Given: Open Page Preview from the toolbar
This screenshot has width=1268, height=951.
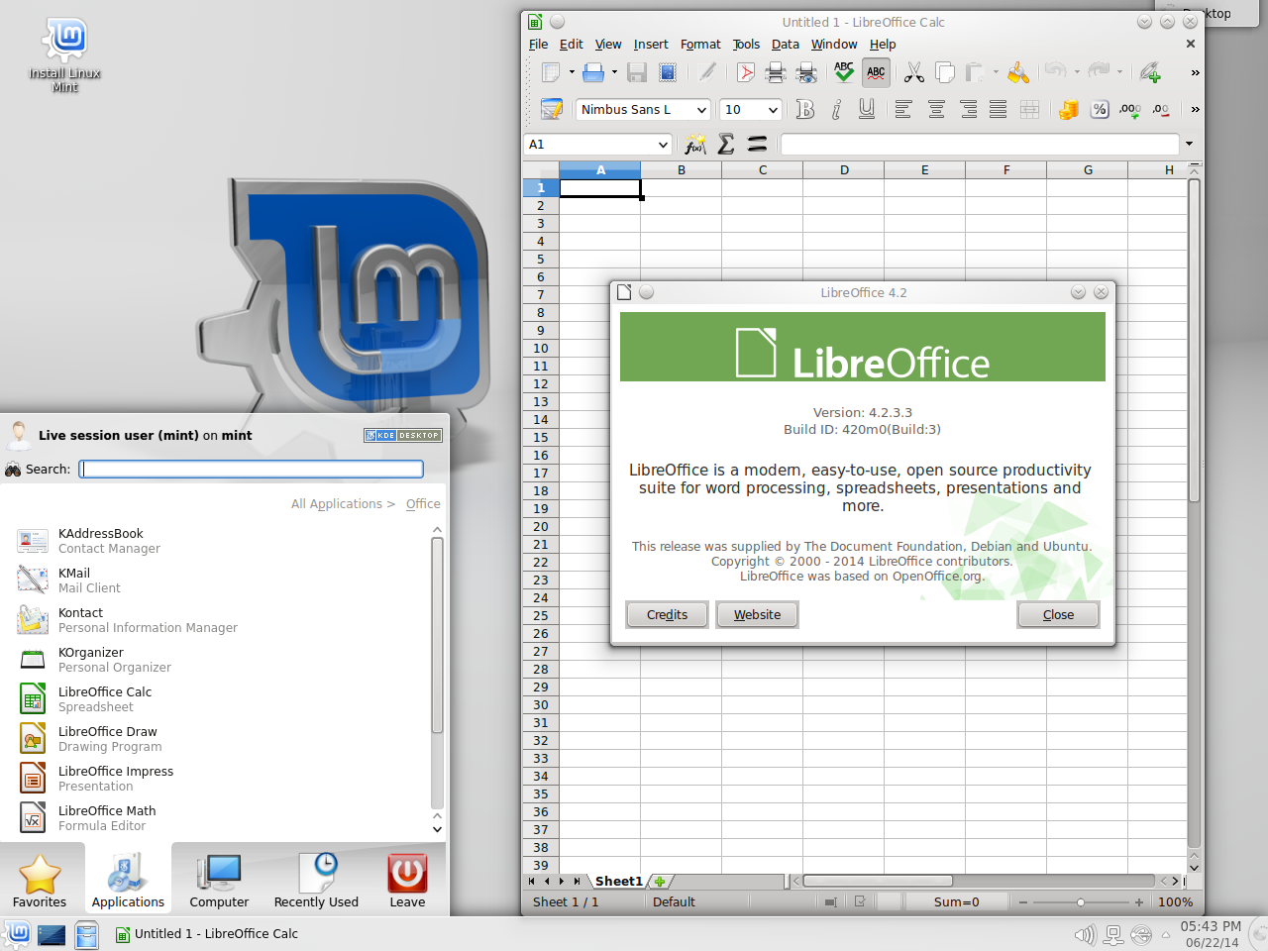Looking at the screenshot, I should [806, 72].
